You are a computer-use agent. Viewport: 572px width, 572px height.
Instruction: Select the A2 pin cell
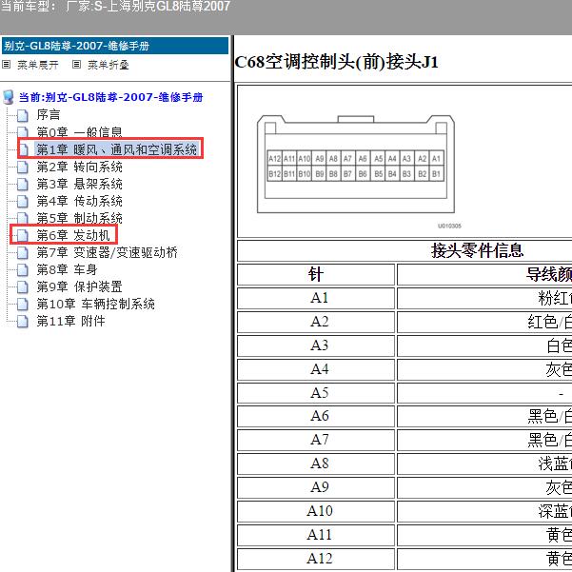[x=316, y=322]
